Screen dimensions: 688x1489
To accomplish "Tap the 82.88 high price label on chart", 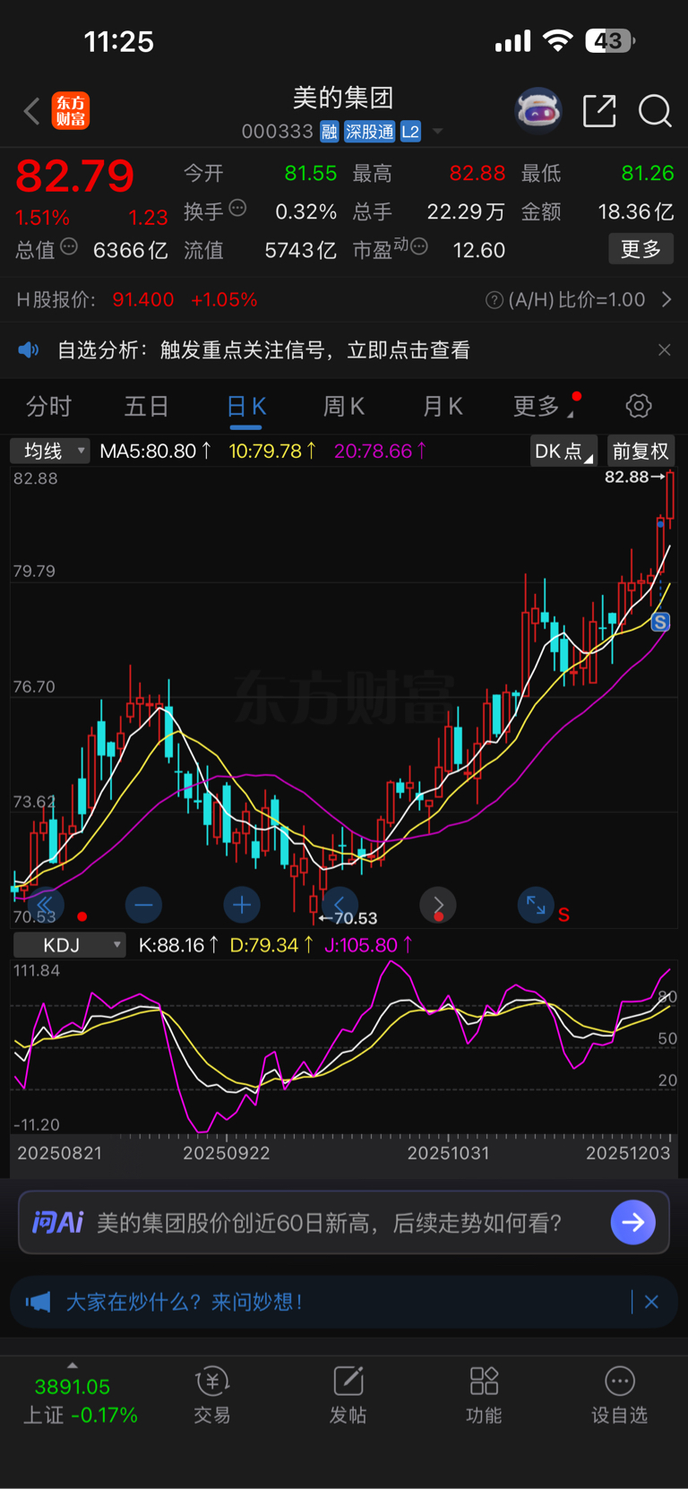I will [626, 477].
